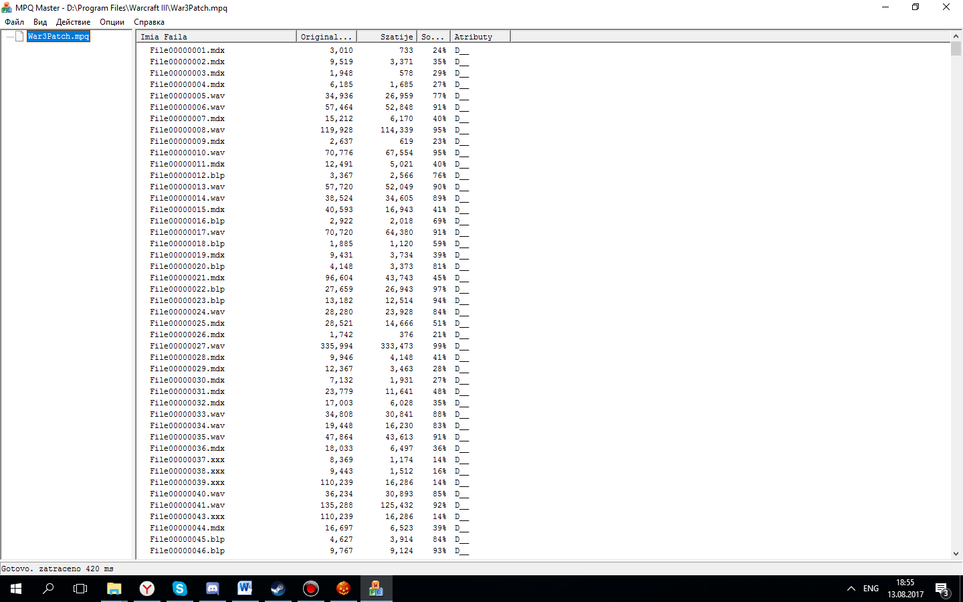963x602 pixels.
Task: Open taskbar search magnifier
Action: (x=48, y=589)
